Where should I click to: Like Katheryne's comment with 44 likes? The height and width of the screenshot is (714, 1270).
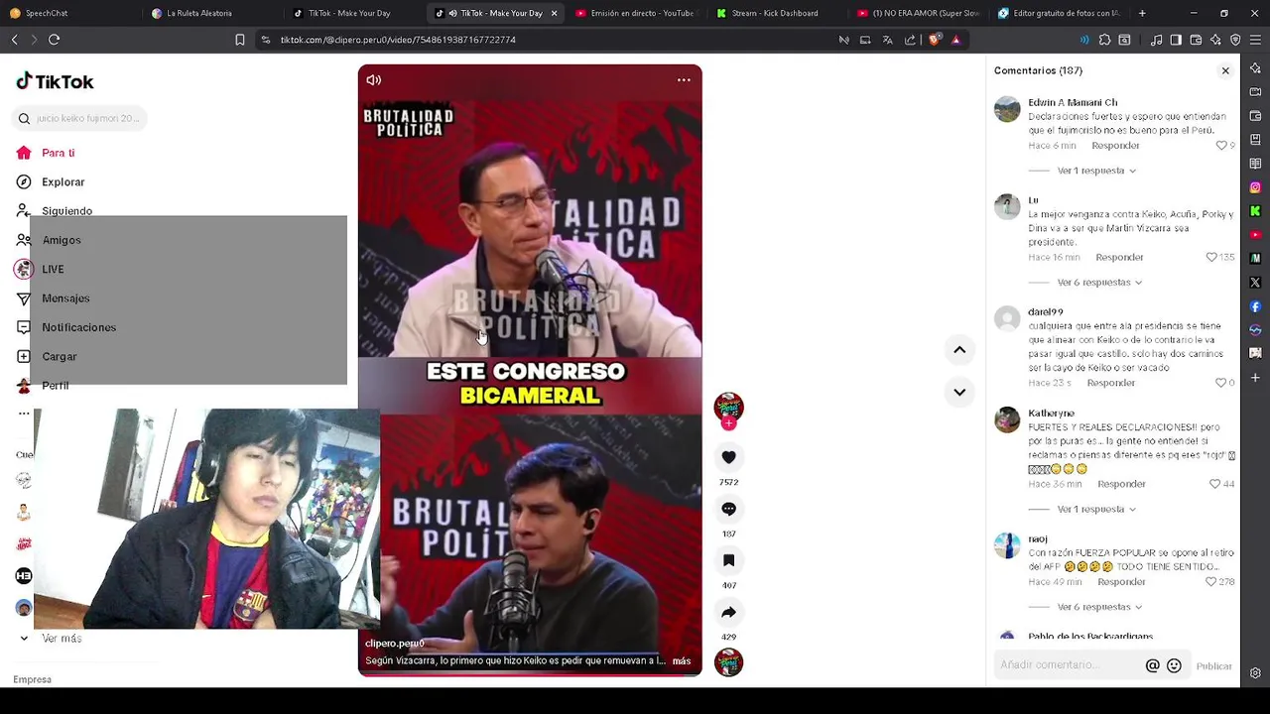pos(1214,484)
